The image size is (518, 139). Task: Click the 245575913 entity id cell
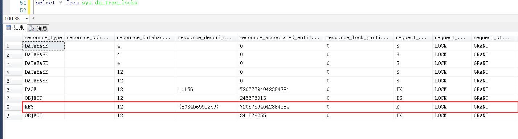(x=281, y=98)
